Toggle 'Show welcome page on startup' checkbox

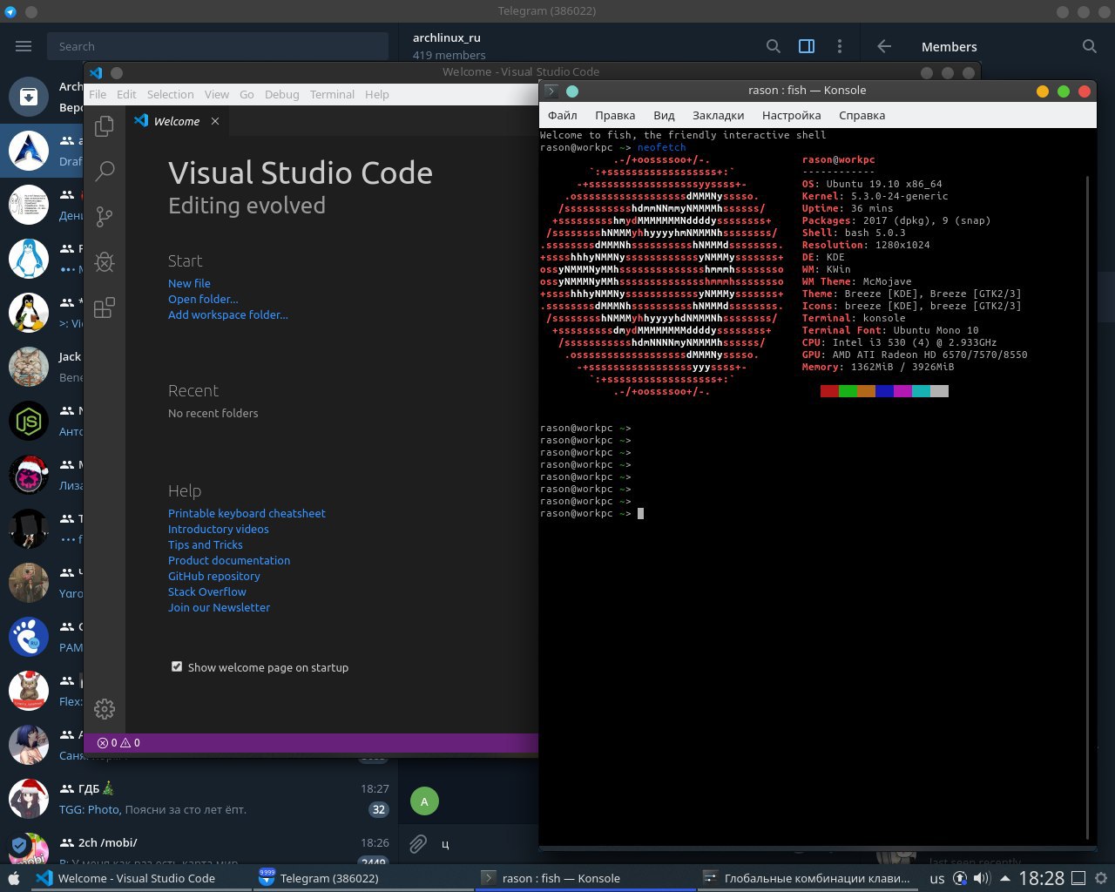click(177, 666)
